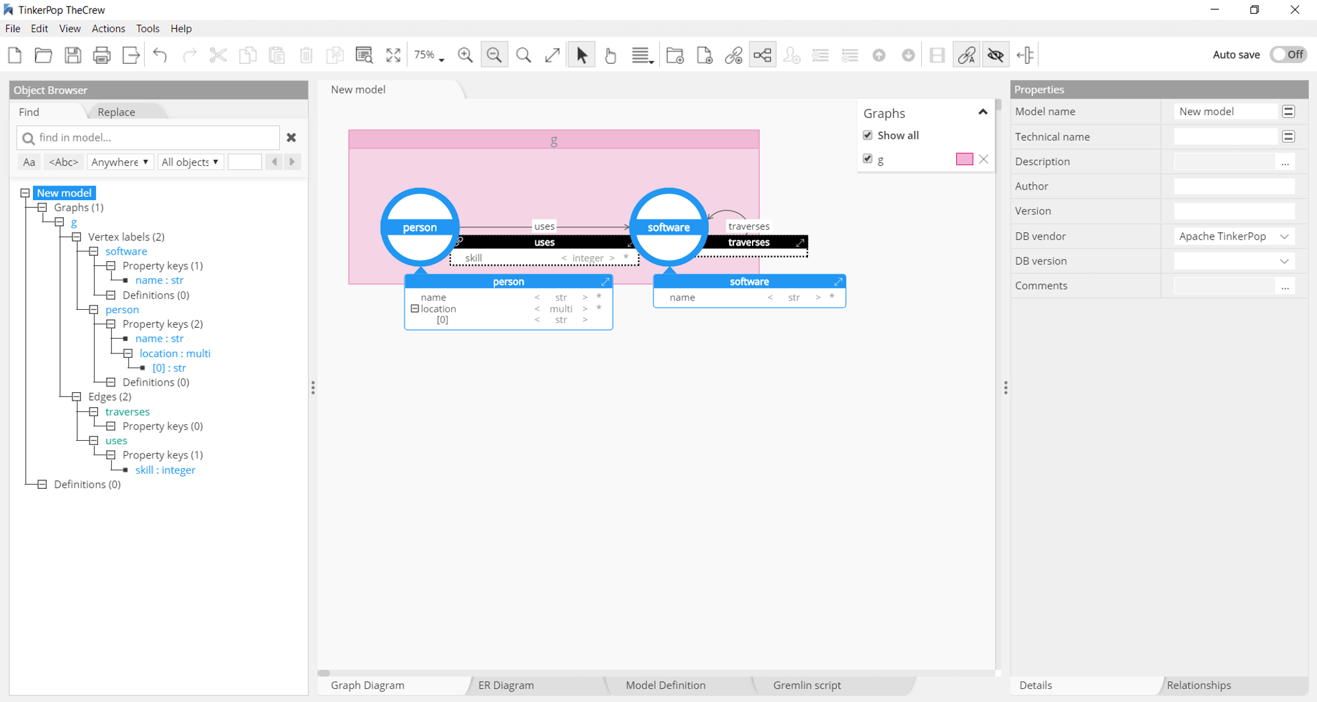Collapse the location row in the person table
Image resolution: width=1317 pixels, height=702 pixels.
tap(415, 309)
